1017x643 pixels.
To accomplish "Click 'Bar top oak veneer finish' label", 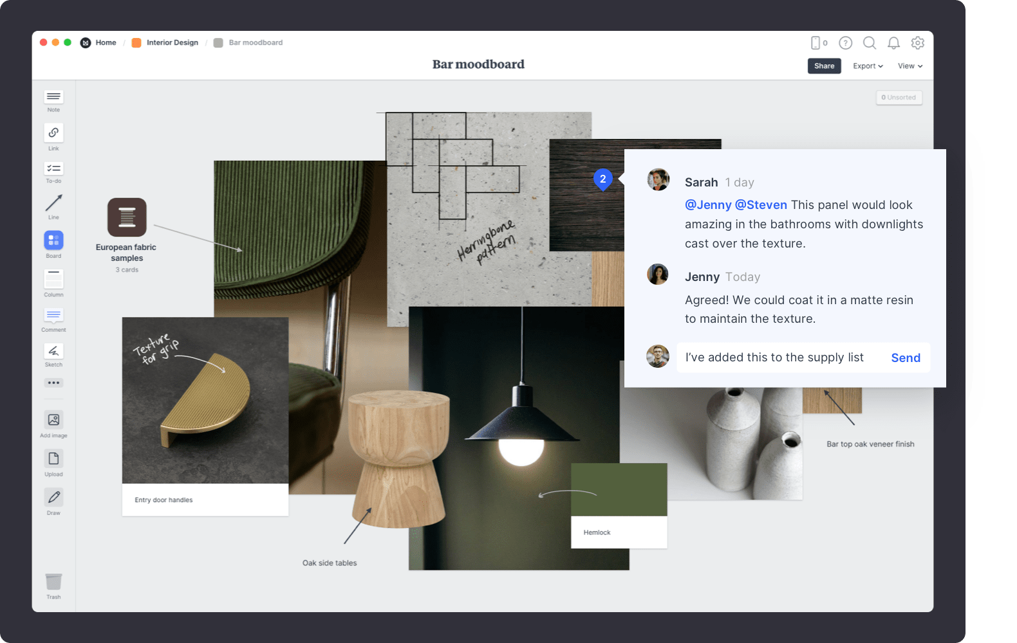I will tap(870, 444).
